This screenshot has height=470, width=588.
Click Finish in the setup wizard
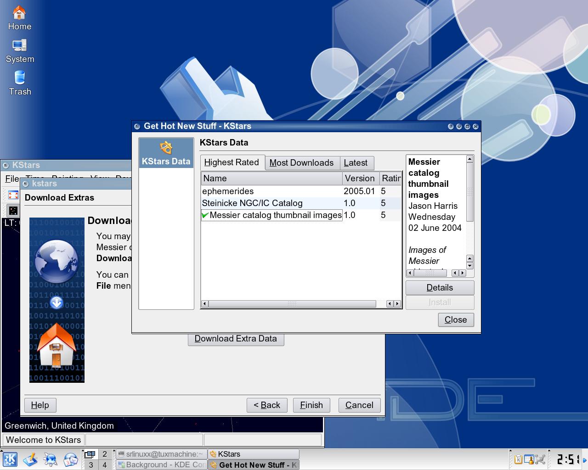pyautogui.click(x=311, y=405)
